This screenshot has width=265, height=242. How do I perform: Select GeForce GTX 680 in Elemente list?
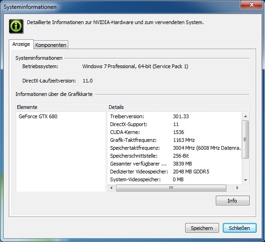point(38,116)
